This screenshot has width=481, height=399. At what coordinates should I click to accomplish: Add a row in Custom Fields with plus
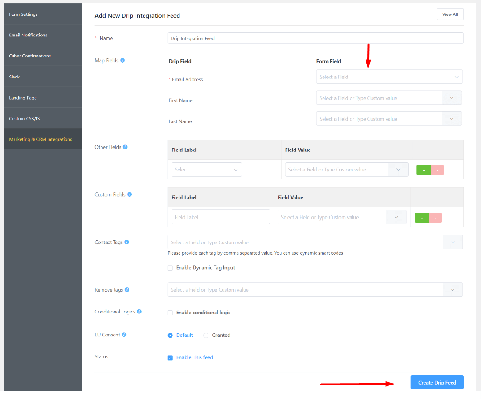click(422, 218)
